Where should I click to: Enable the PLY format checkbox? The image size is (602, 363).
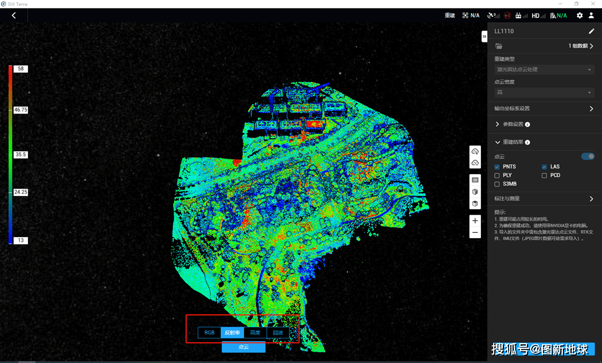tap(497, 176)
